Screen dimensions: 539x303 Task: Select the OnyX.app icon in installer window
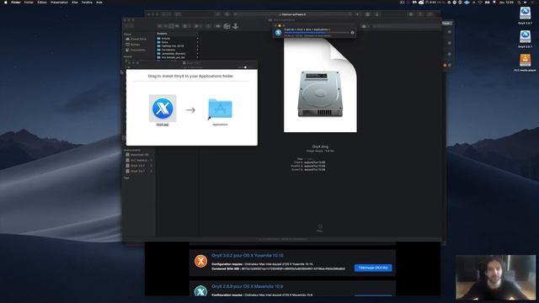tap(163, 109)
